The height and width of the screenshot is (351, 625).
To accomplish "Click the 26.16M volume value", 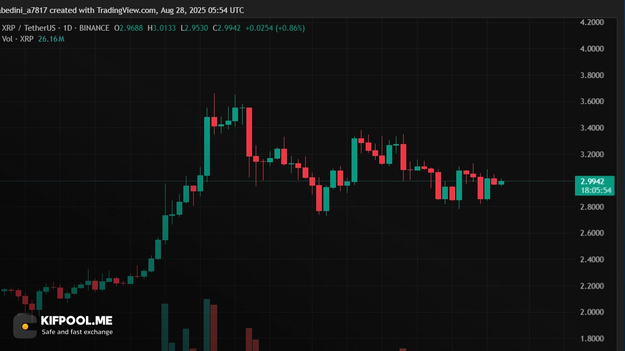I will pos(51,39).
